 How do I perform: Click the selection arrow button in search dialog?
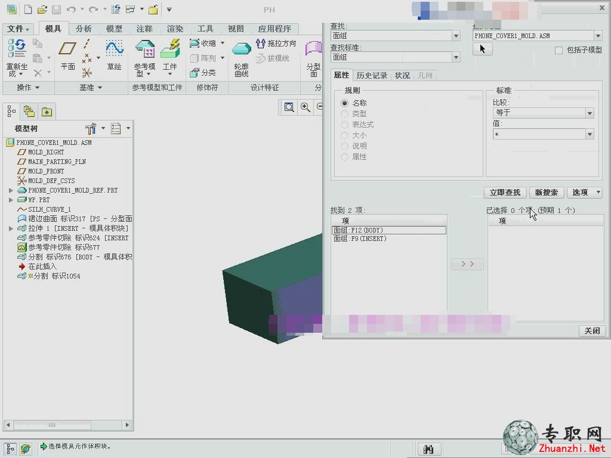click(x=482, y=49)
